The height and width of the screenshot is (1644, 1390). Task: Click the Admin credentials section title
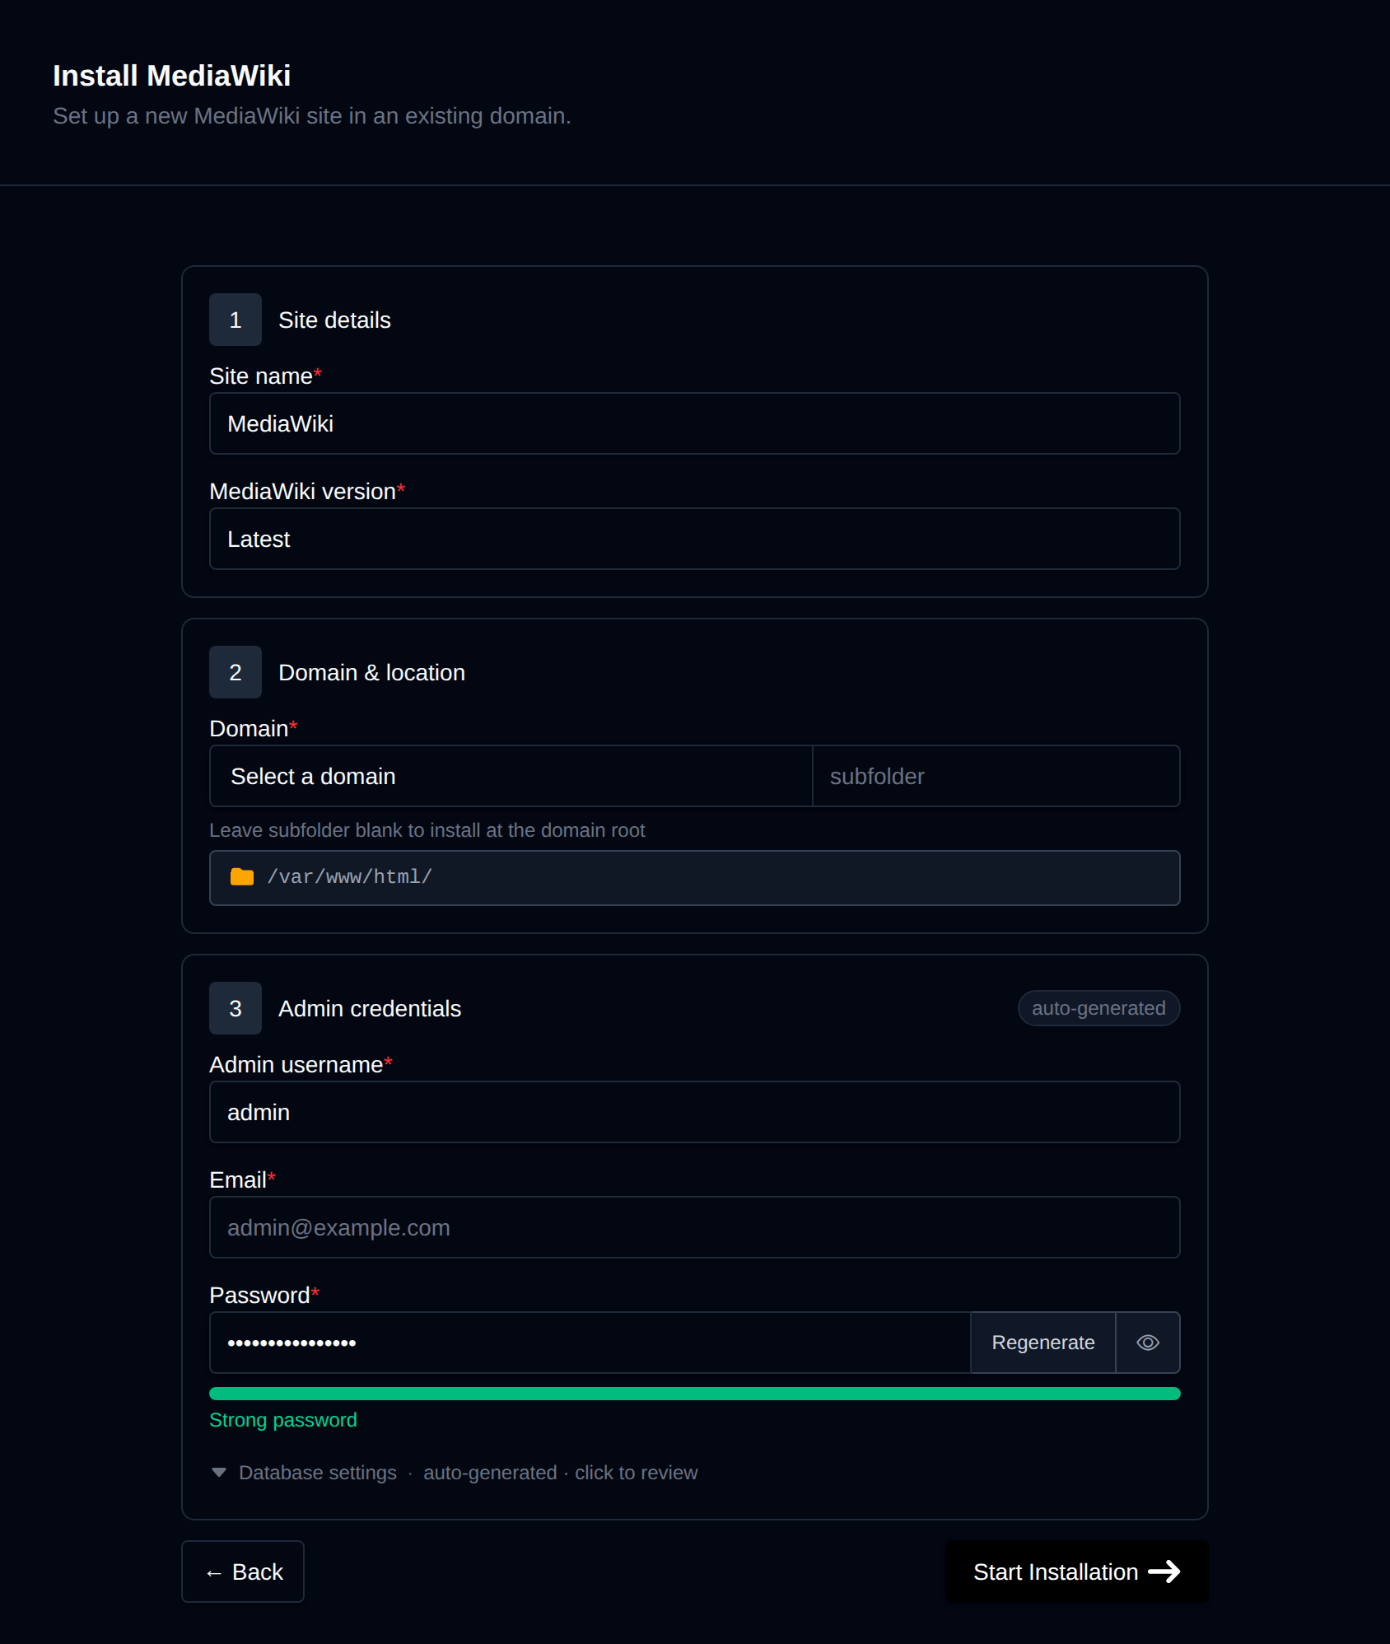370,1008
